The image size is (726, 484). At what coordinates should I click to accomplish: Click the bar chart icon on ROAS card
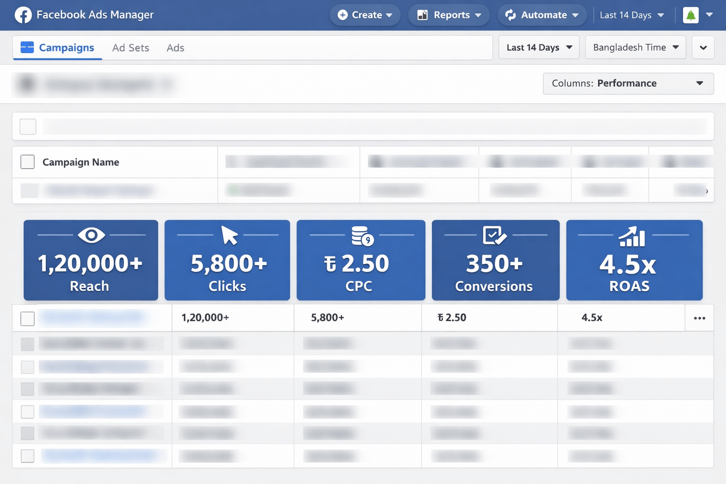(x=632, y=236)
